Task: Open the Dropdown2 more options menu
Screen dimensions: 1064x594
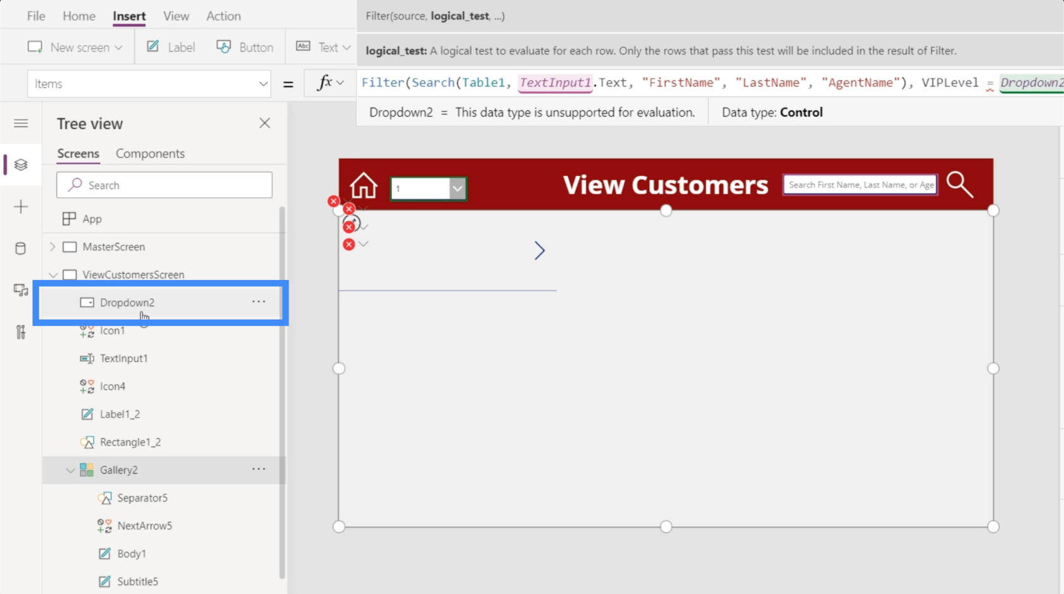Action: (258, 302)
